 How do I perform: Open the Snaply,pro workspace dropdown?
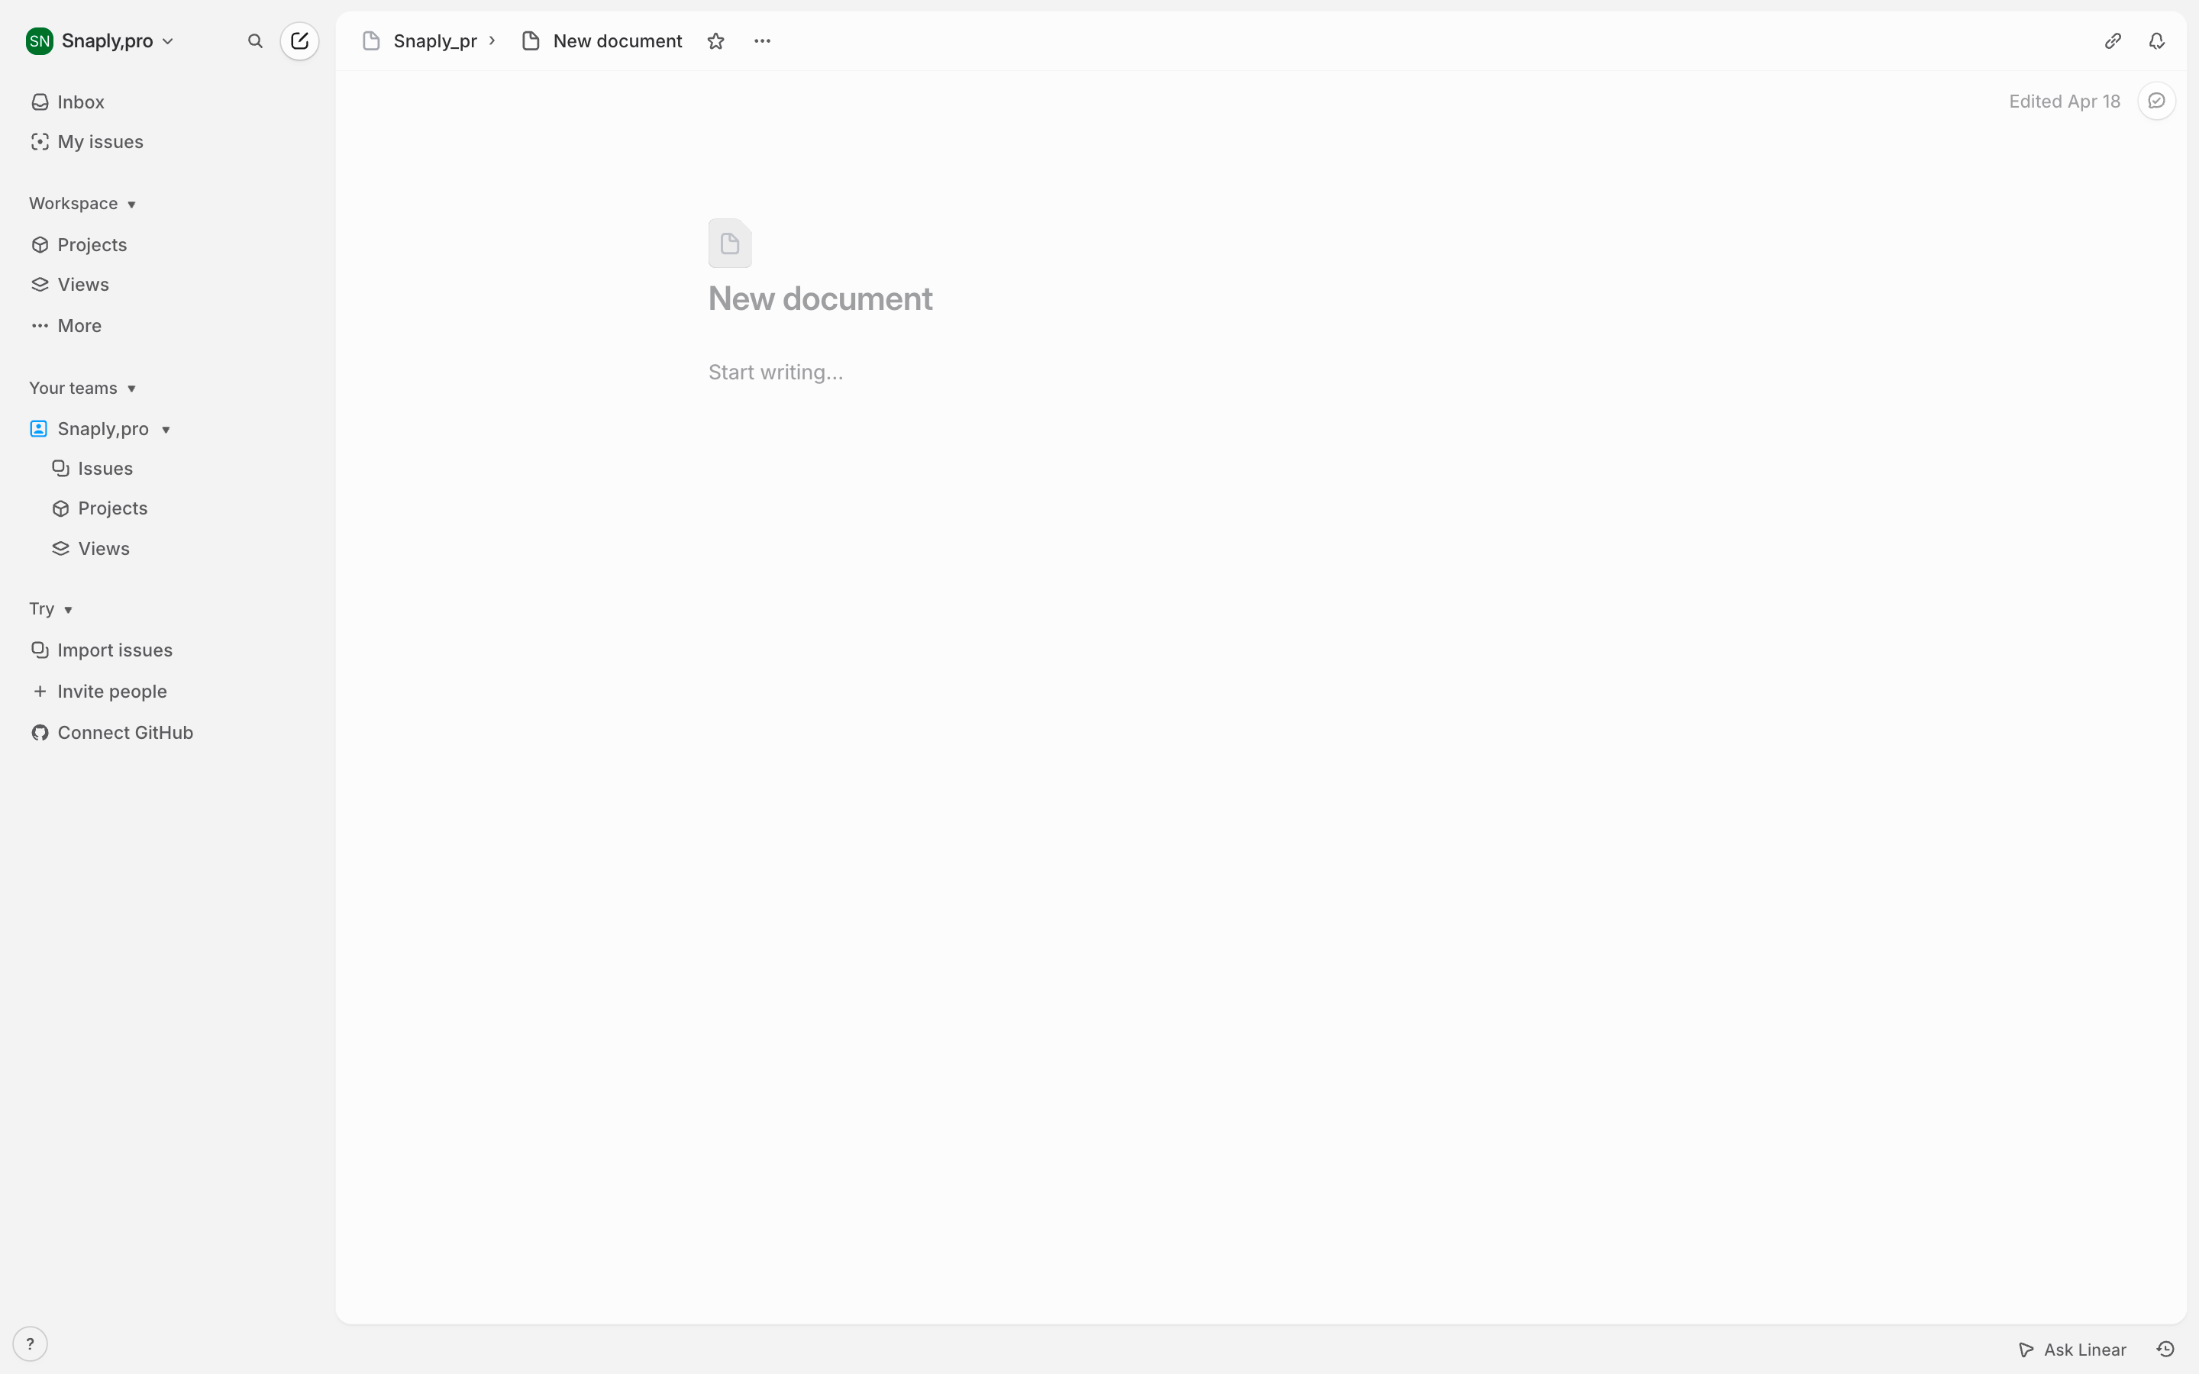tap(100, 41)
